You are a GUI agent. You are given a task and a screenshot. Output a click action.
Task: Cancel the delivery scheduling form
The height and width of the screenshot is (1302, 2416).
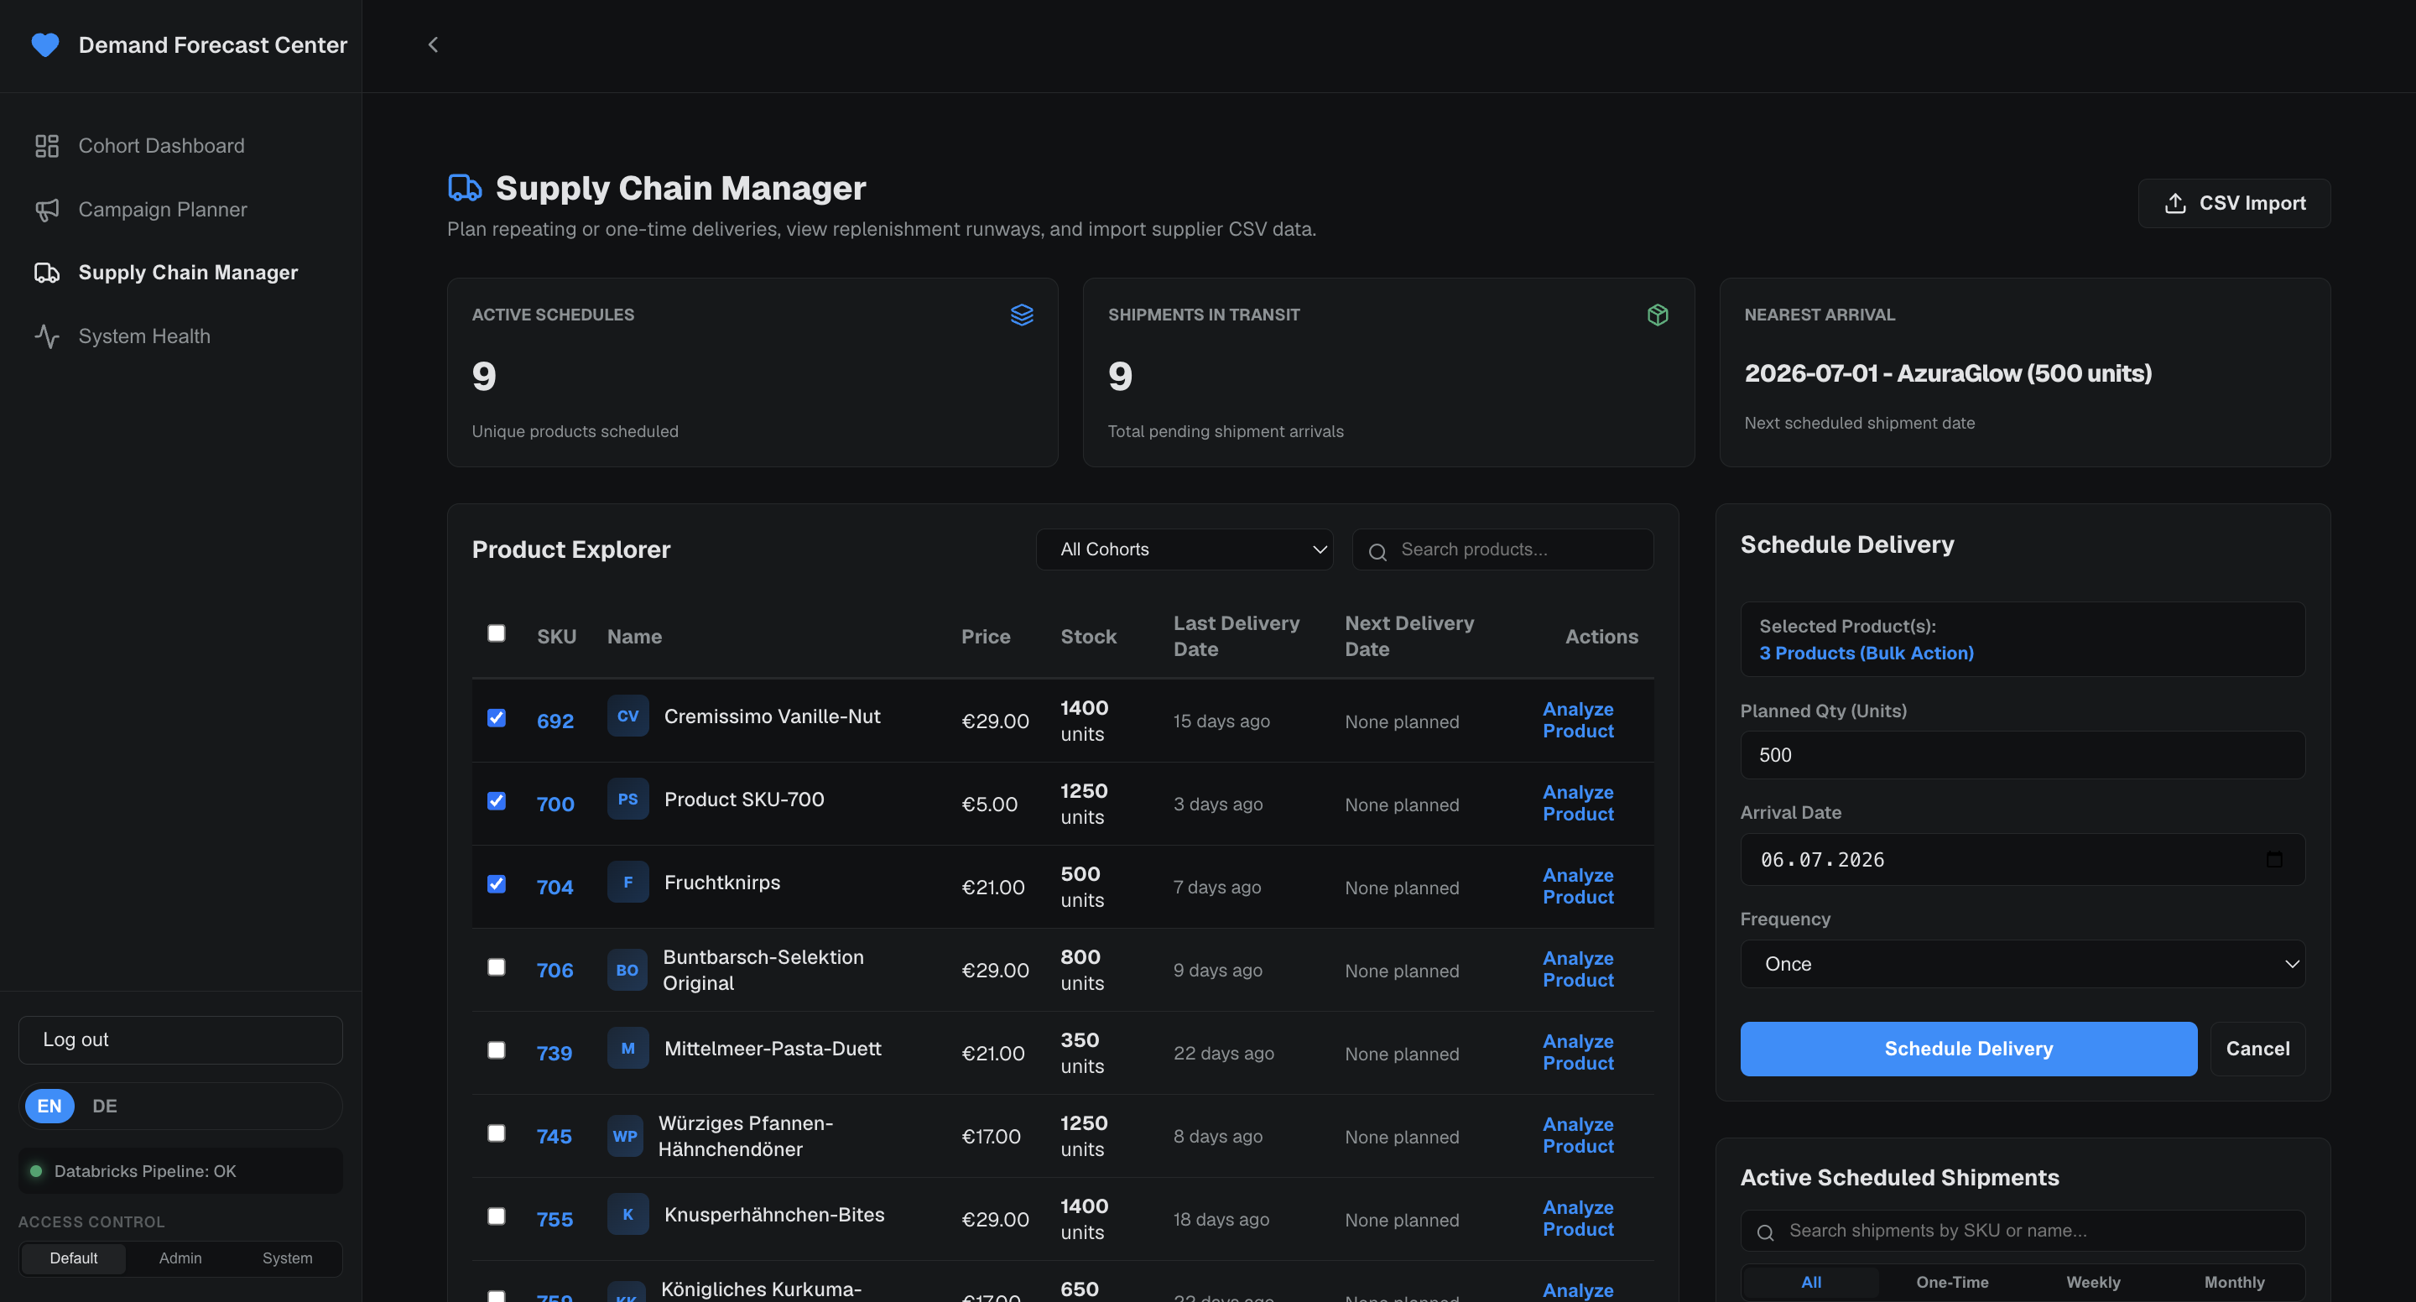click(x=2257, y=1049)
